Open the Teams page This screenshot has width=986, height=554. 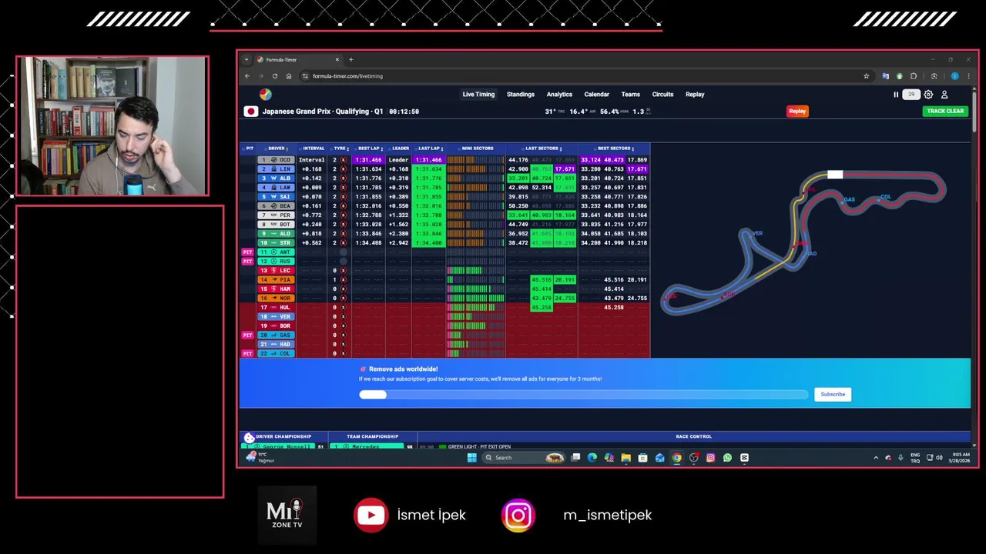coord(631,95)
